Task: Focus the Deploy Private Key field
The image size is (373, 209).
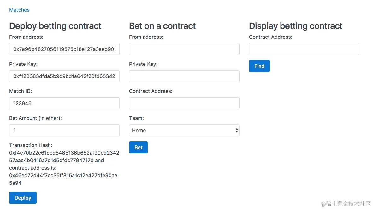Action: 64,76
